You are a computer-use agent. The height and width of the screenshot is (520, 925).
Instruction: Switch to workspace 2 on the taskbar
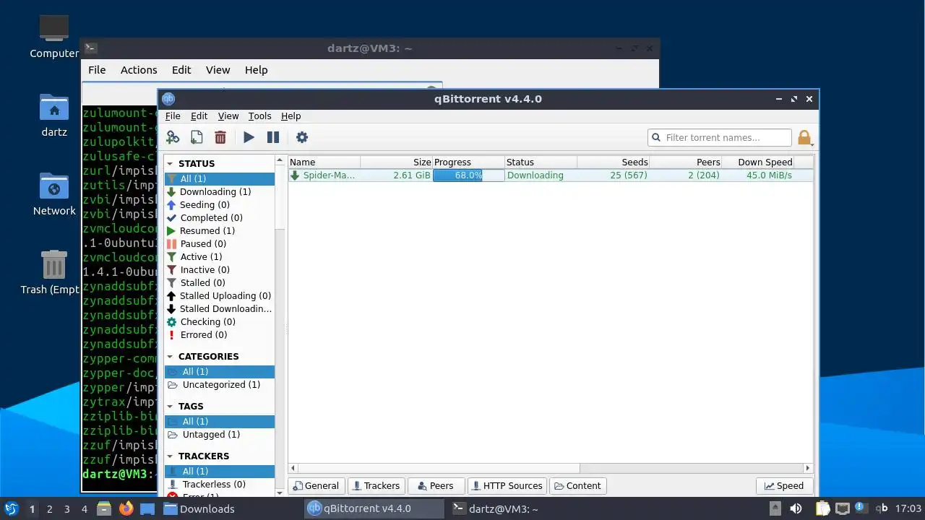(x=50, y=508)
